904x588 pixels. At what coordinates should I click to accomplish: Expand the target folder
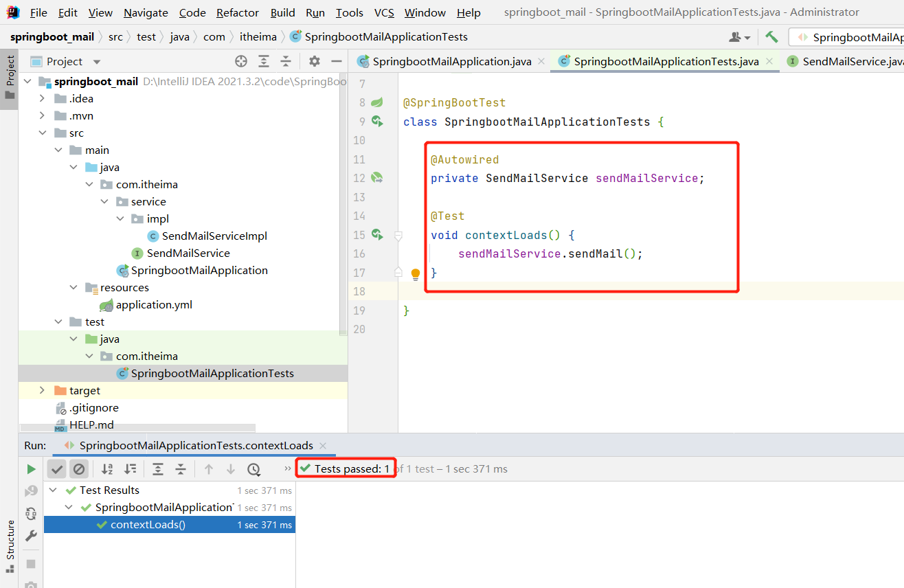point(43,390)
